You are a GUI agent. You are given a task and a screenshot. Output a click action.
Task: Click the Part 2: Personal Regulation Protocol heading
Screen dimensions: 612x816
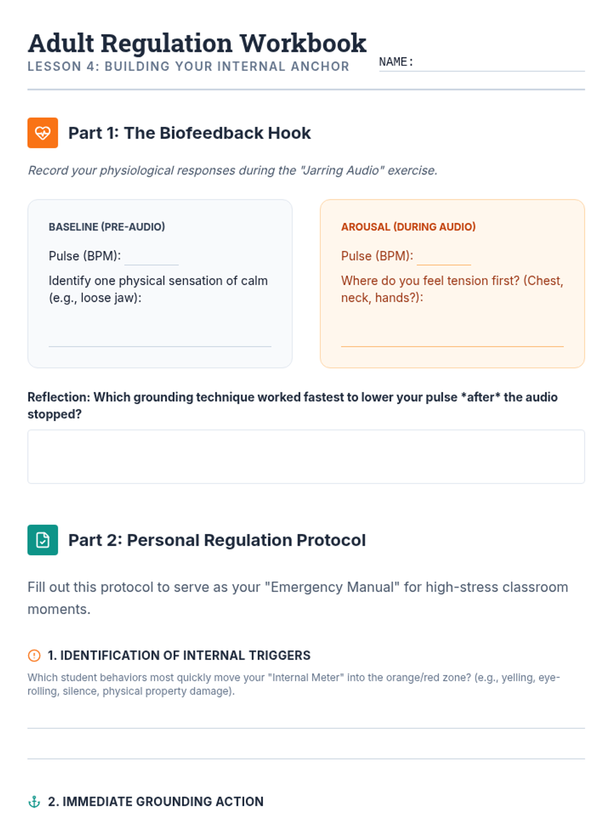pyautogui.click(x=217, y=540)
